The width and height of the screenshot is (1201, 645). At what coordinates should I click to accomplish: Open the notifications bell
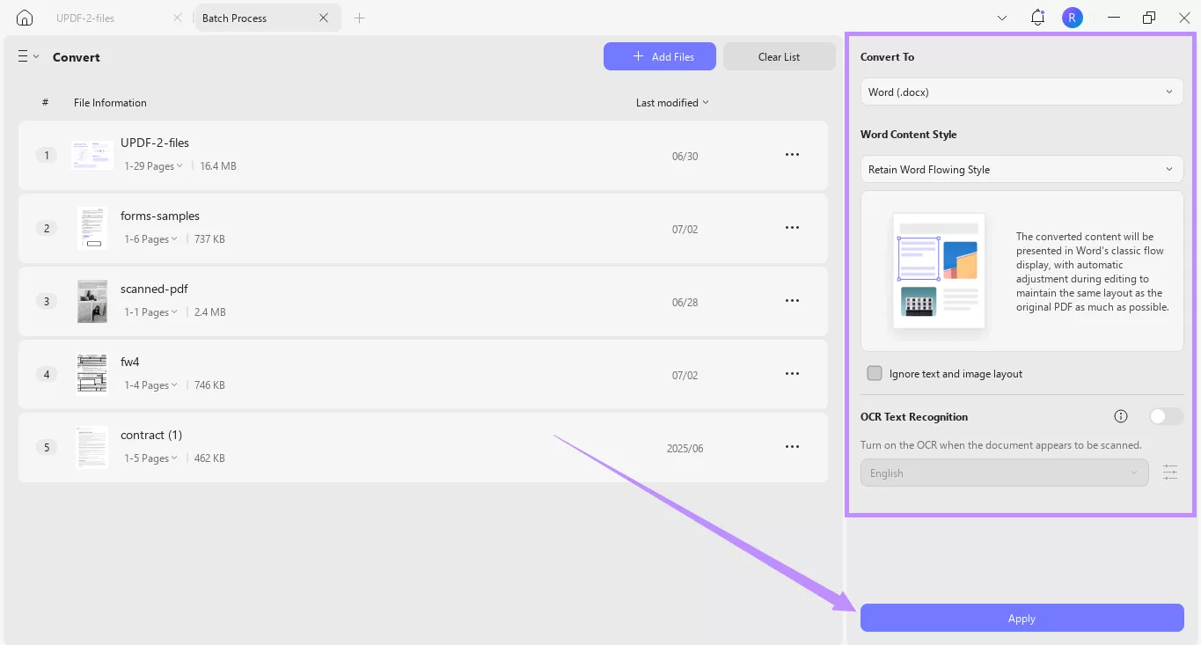[1037, 18]
